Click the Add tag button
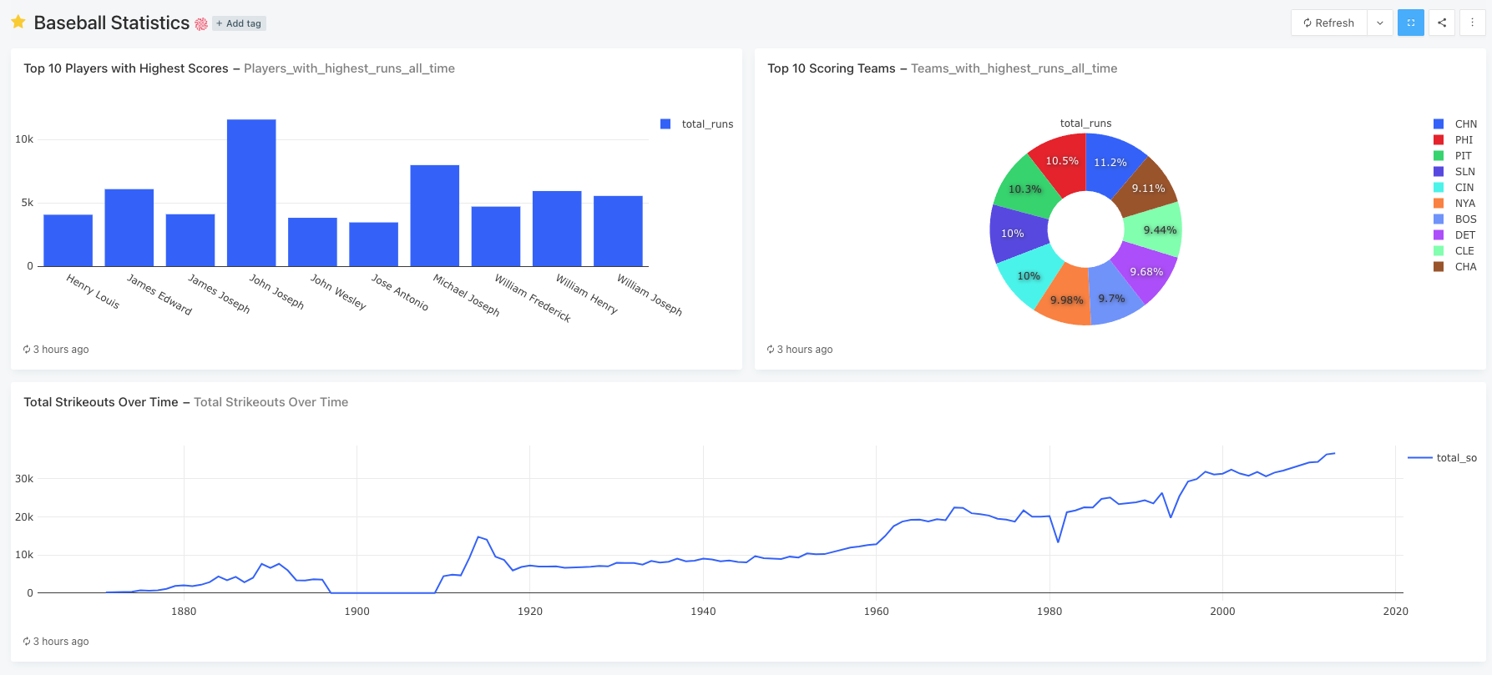Viewport: 1492px width, 675px height. (239, 23)
